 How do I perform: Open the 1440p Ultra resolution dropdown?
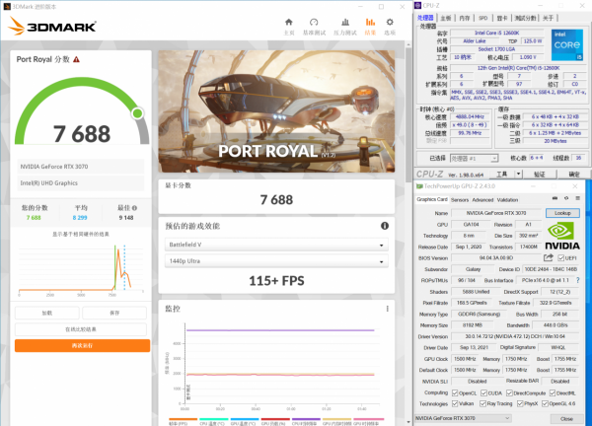[x=276, y=261]
